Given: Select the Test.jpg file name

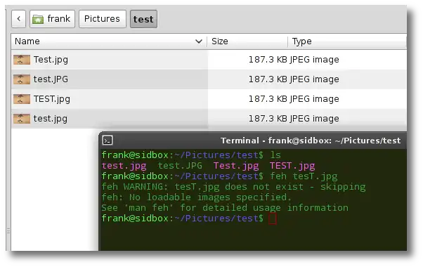Looking at the screenshot, I should pos(51,60).
